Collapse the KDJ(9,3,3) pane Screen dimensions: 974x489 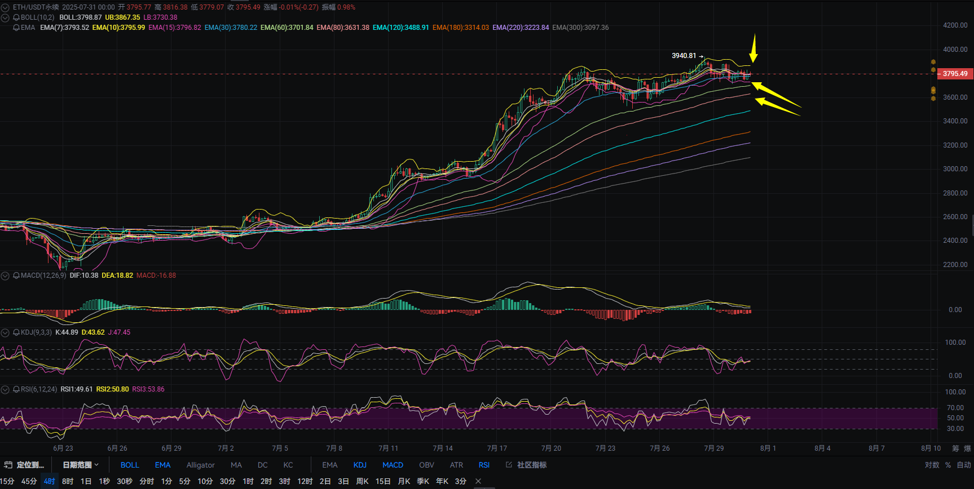(x=5, y=332)
